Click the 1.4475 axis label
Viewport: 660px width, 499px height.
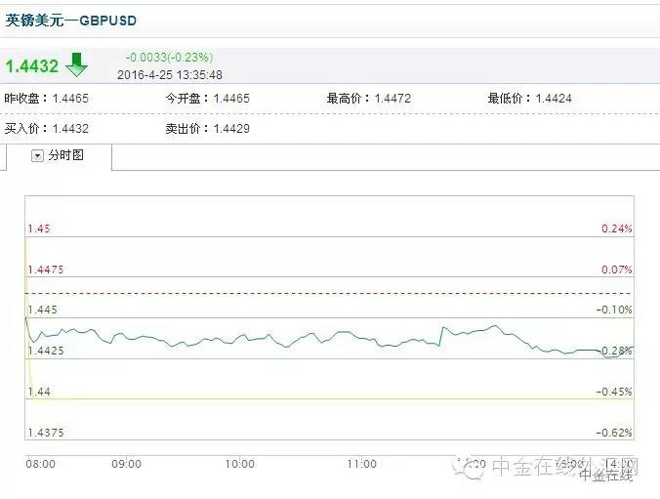pos(46,270)
